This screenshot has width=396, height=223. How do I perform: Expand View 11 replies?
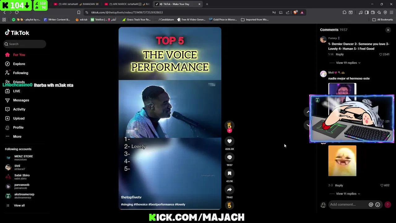click(x=348, y=194)
